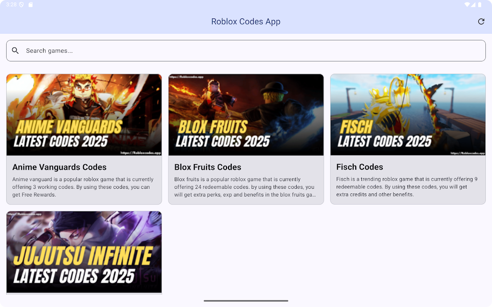Click the Anime vanguard description text
This screenshot has height=307, width=492.
[x=83, y=187]
